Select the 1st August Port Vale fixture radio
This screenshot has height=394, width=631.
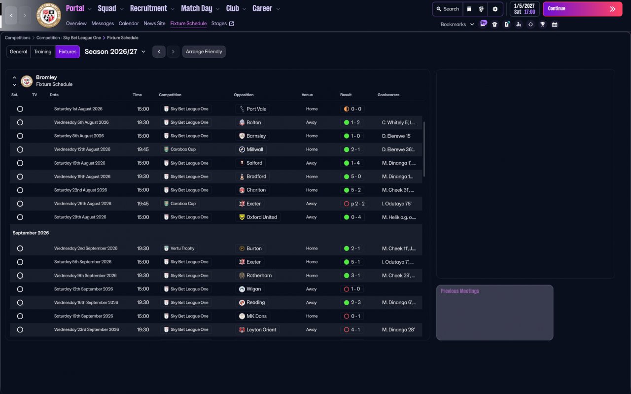tap(20, 109)
